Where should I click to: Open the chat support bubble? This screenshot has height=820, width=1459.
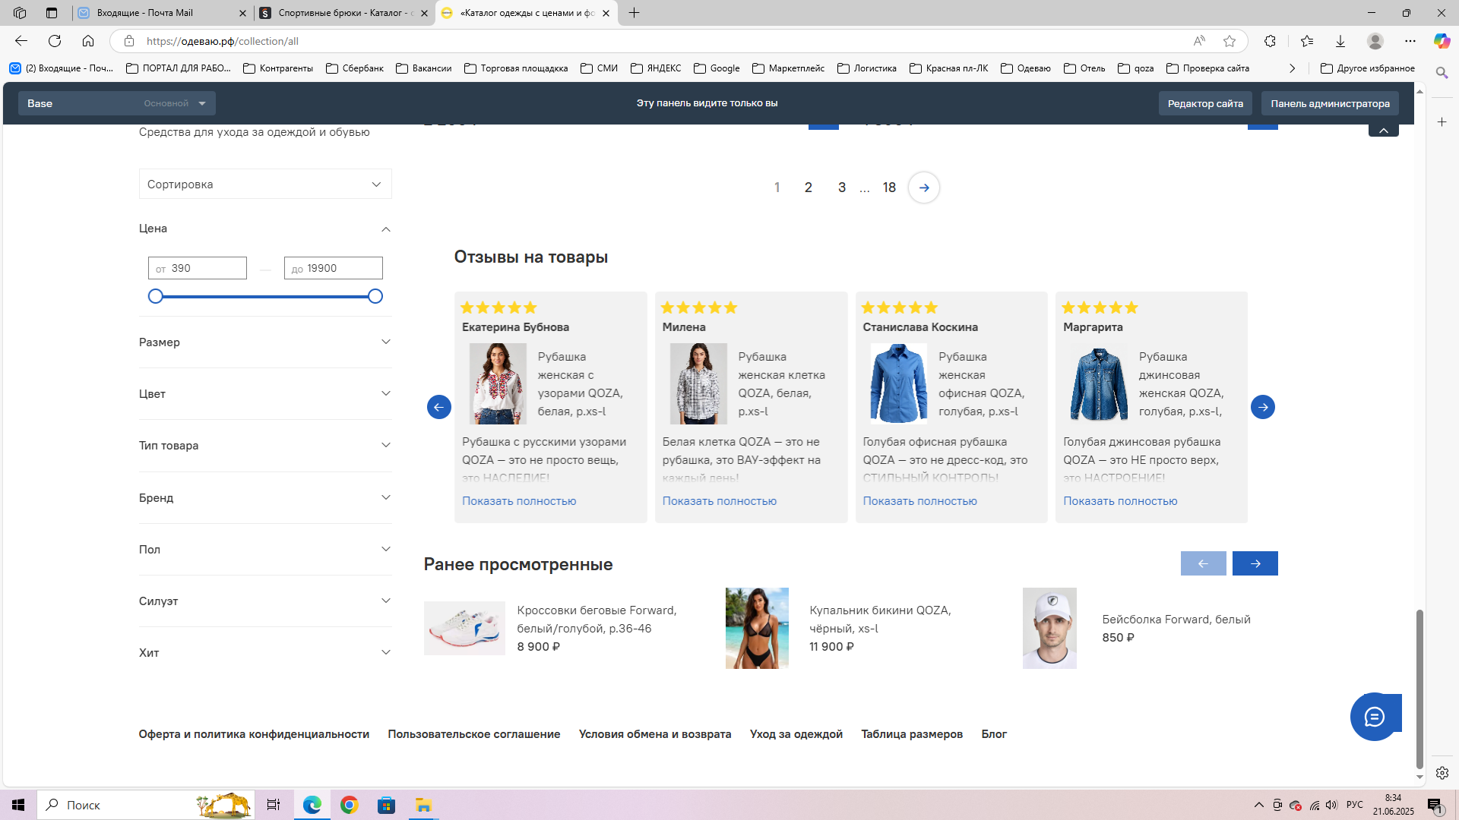coord(1375,717)
